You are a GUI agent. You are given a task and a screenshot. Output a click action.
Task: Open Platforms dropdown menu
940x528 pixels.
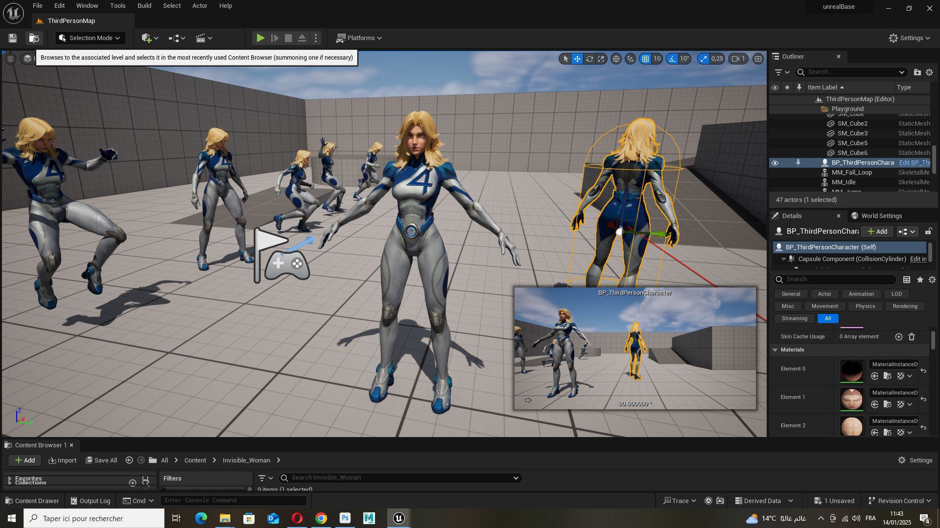pyautogui.click(x=359, y=38)
